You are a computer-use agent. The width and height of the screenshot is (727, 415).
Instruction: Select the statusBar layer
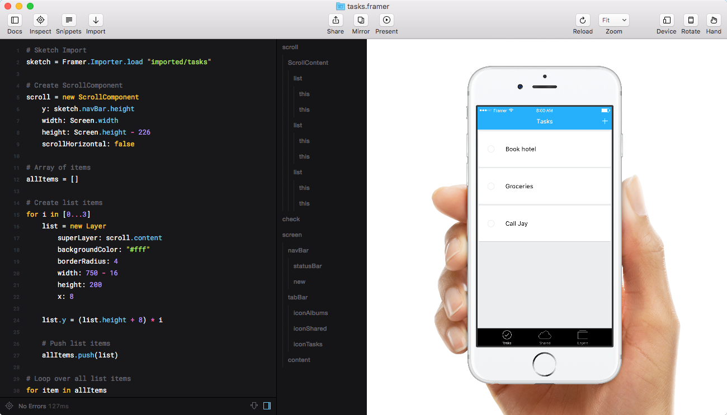(308, 266)
